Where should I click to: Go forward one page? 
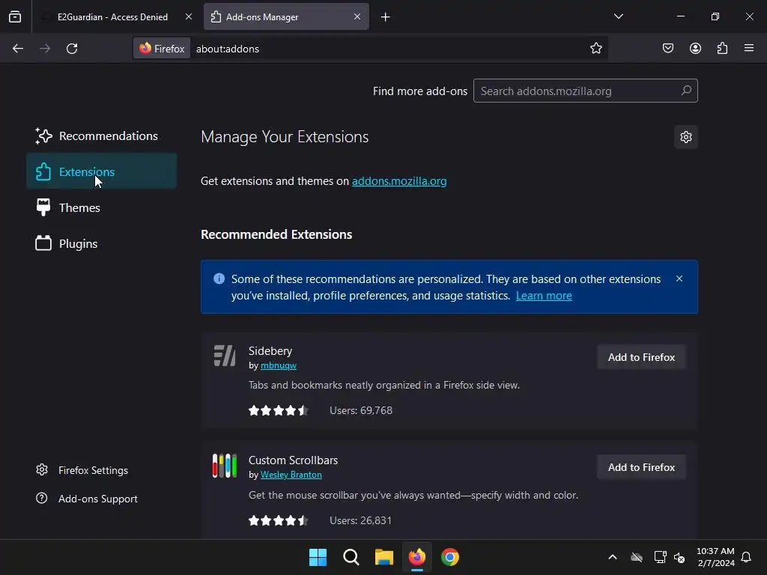click(x=45, y=49)
